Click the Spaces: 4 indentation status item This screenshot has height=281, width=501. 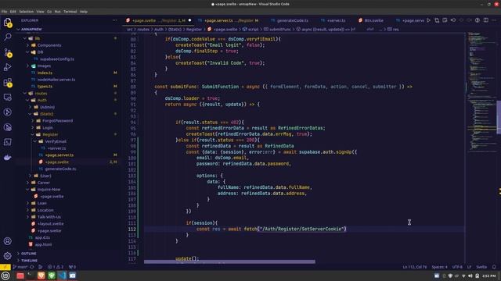pos(440,267)
